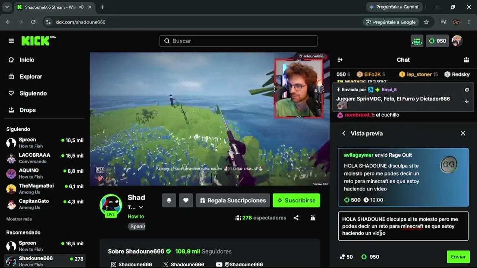Open the user profile avatar in Kick header
The image size is (477, 268).
(x=457, y=41)
